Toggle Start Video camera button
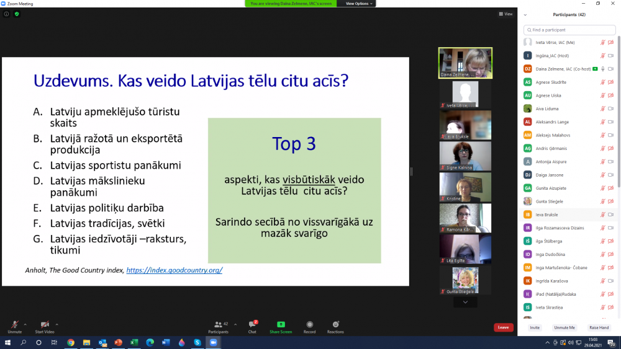Image resolution: width=621 pixels, height=349 pixels. click(x=45, y=325)
